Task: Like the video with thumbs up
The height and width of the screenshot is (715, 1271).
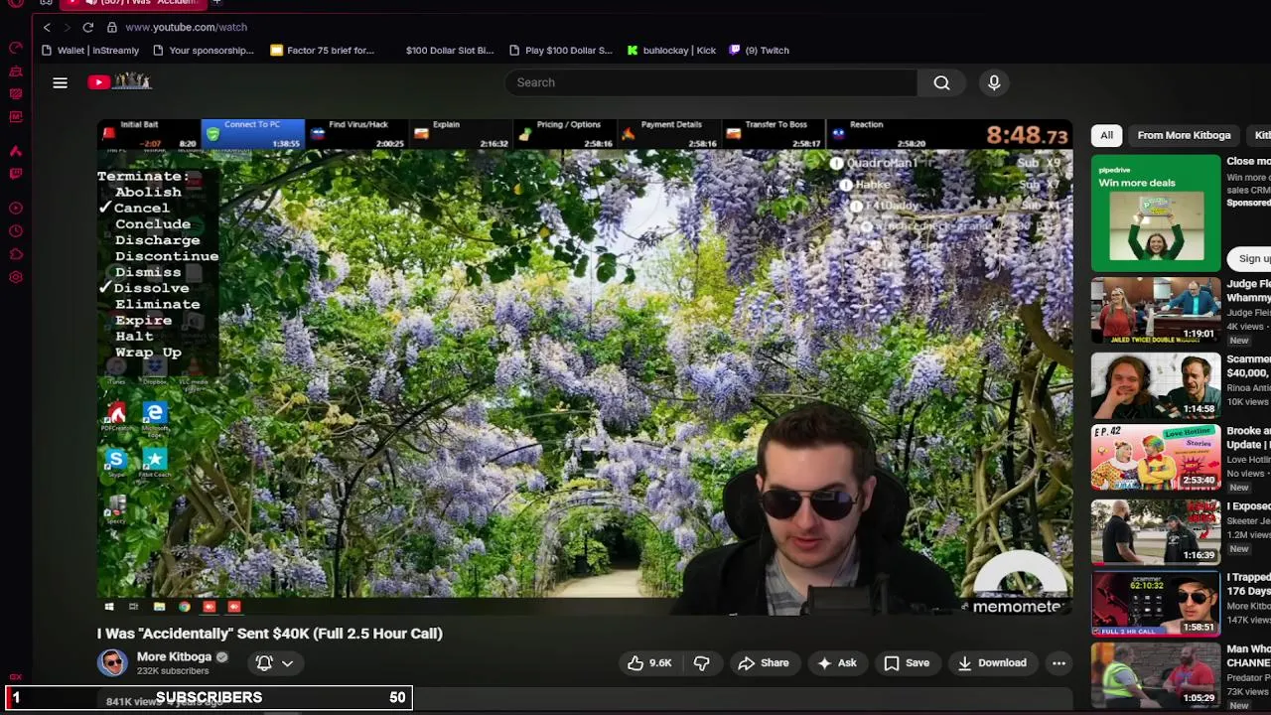Action: [x=649, y=663]
